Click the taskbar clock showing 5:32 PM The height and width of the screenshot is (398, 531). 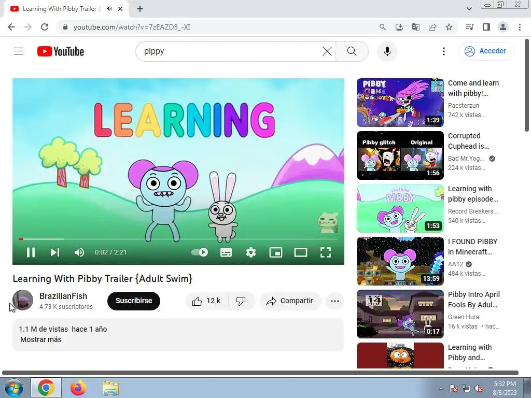[x=505, y=388]
